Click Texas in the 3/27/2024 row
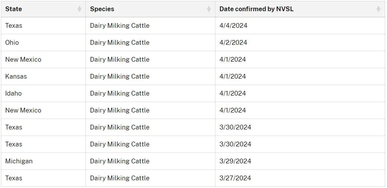 (x=14, y=178)
